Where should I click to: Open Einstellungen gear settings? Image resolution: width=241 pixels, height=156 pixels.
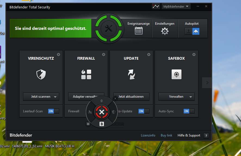(165, 31)
